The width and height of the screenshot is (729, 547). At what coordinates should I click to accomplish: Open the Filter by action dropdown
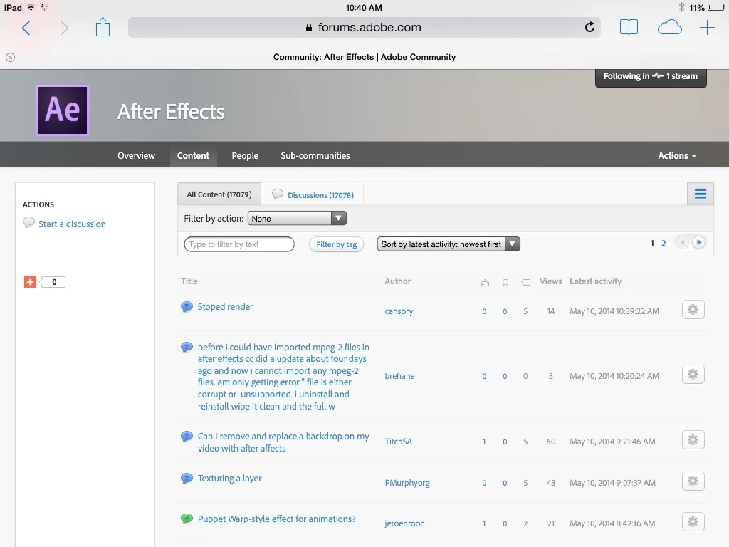[297, 218]
